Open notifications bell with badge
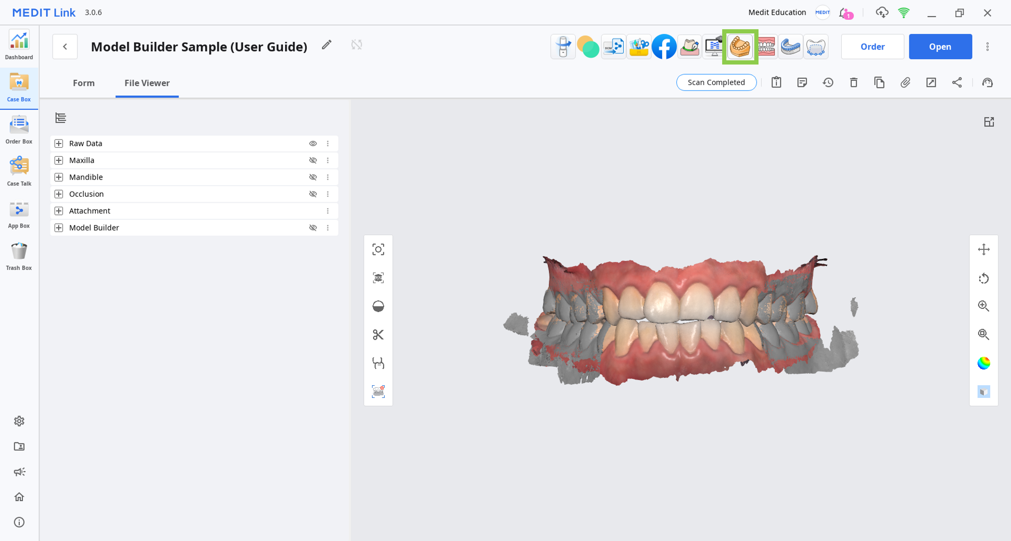 click(846, 13)
